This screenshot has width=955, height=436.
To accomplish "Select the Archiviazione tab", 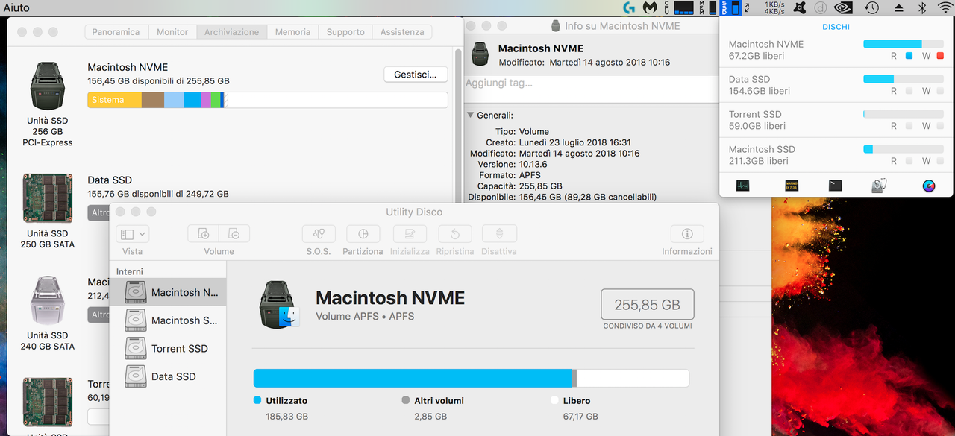I will [x=232, y=32].
